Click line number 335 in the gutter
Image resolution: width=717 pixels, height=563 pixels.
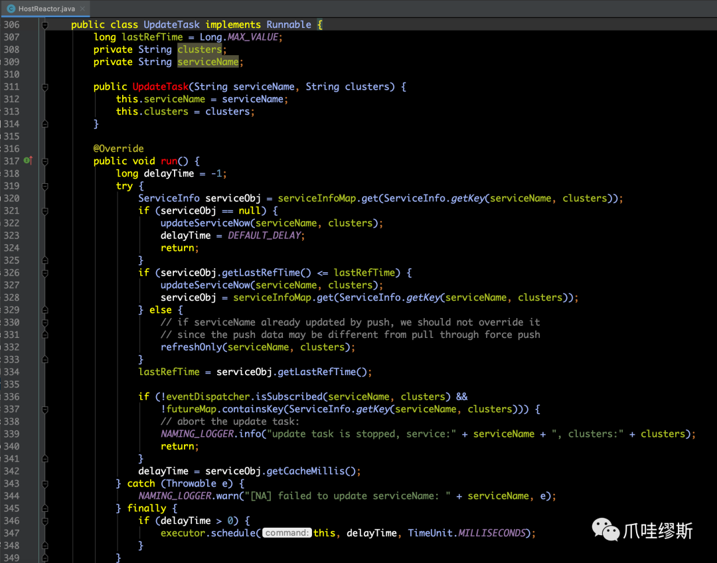point(11,384)
